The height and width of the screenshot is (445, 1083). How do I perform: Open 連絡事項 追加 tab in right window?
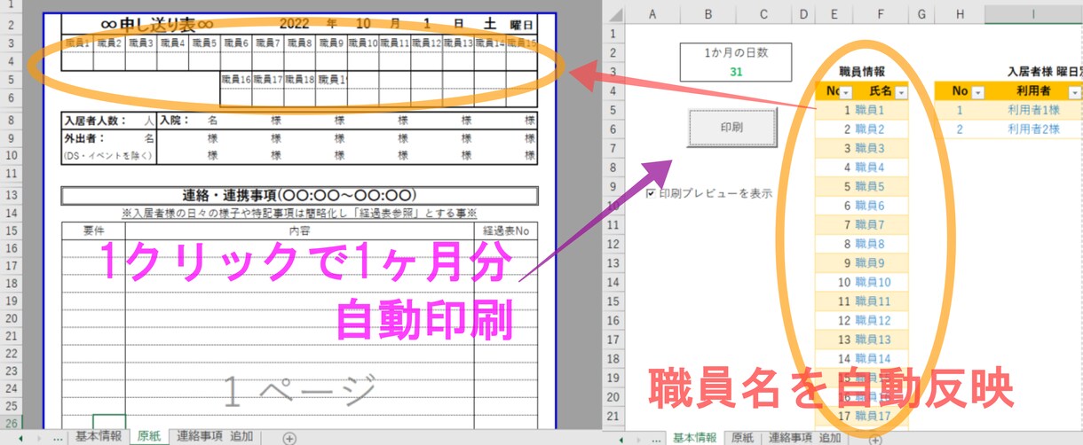tap(804, 438)
